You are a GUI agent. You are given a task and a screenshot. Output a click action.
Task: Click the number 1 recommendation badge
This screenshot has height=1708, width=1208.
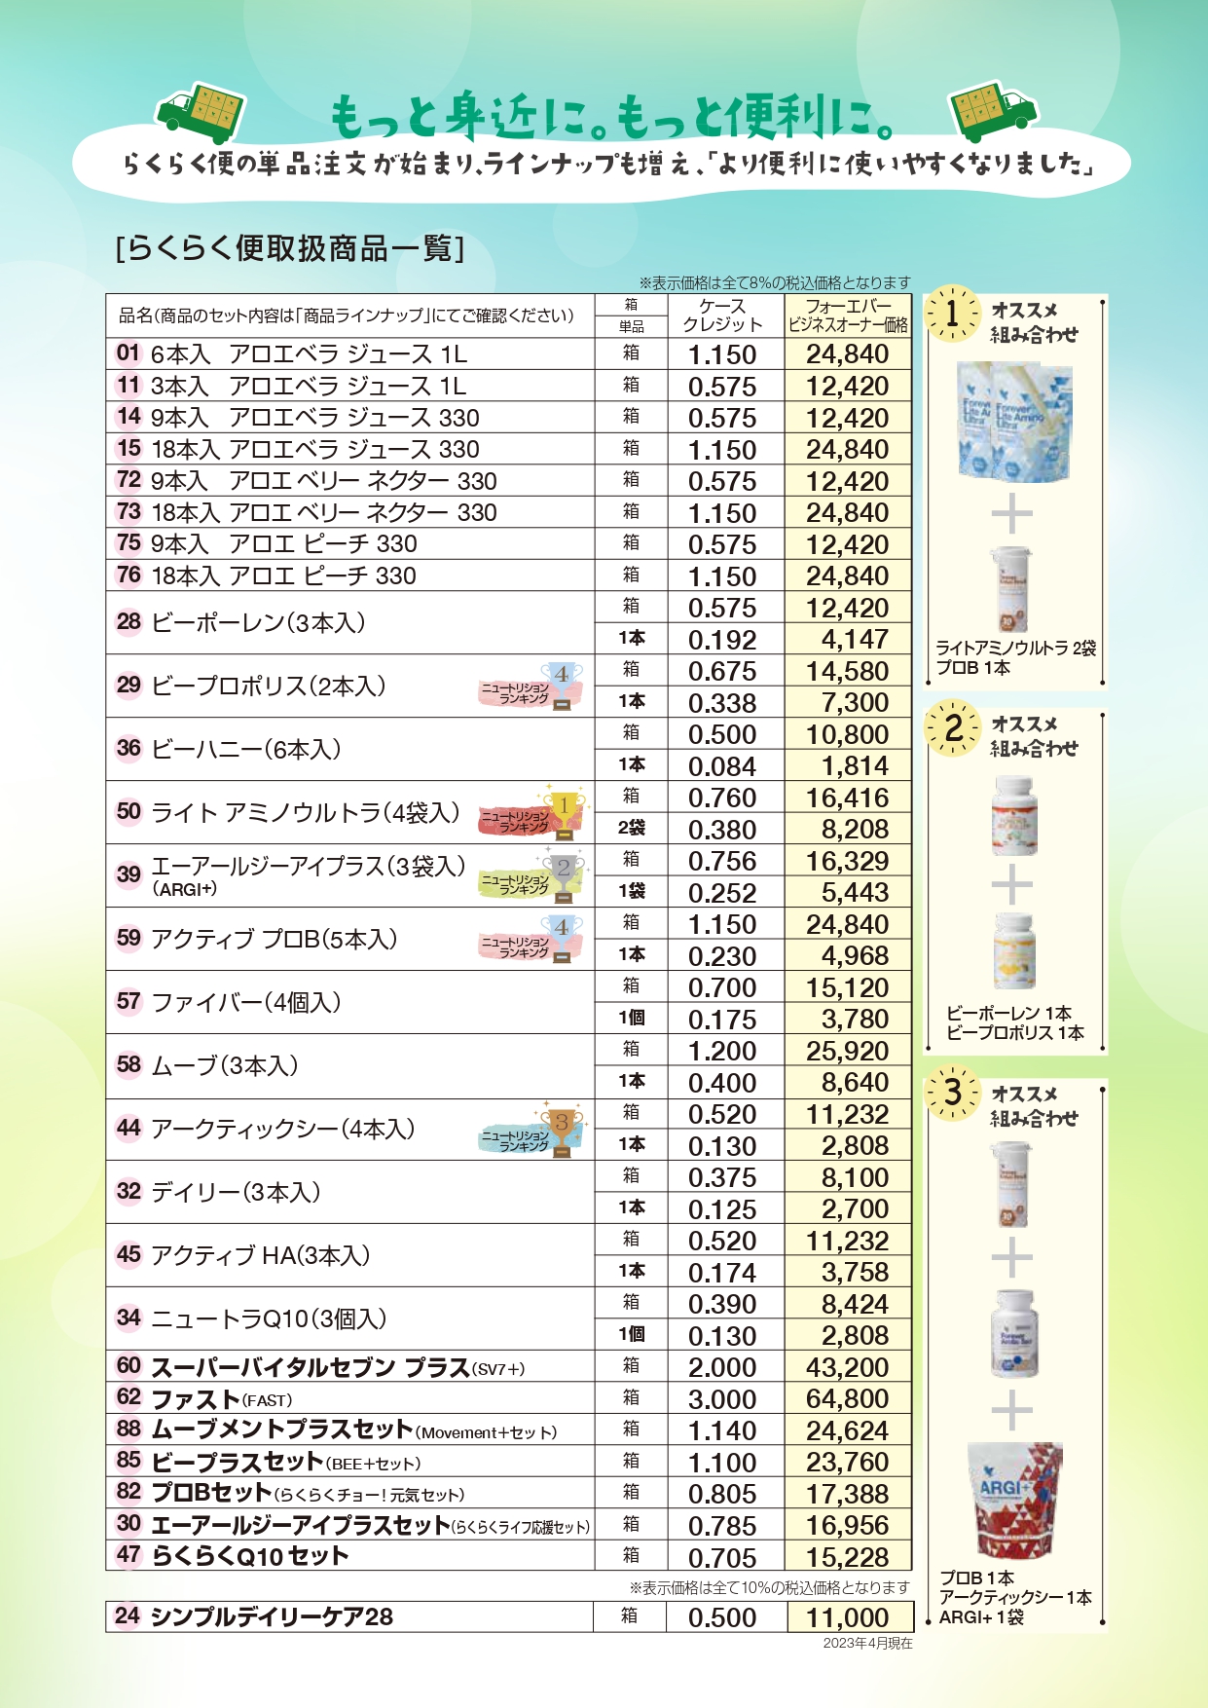[951, 314]
